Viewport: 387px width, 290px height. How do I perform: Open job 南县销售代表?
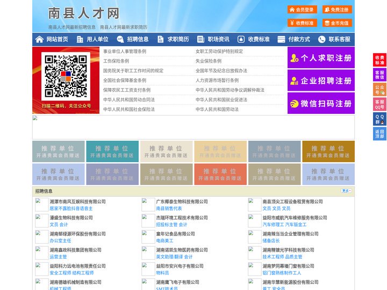pos(169,208)
